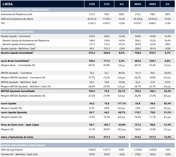Select 'Margem EBITDA Ajustada Consolidada (%)' label
The width and height of the screenshot is (176, 157).
23,96
